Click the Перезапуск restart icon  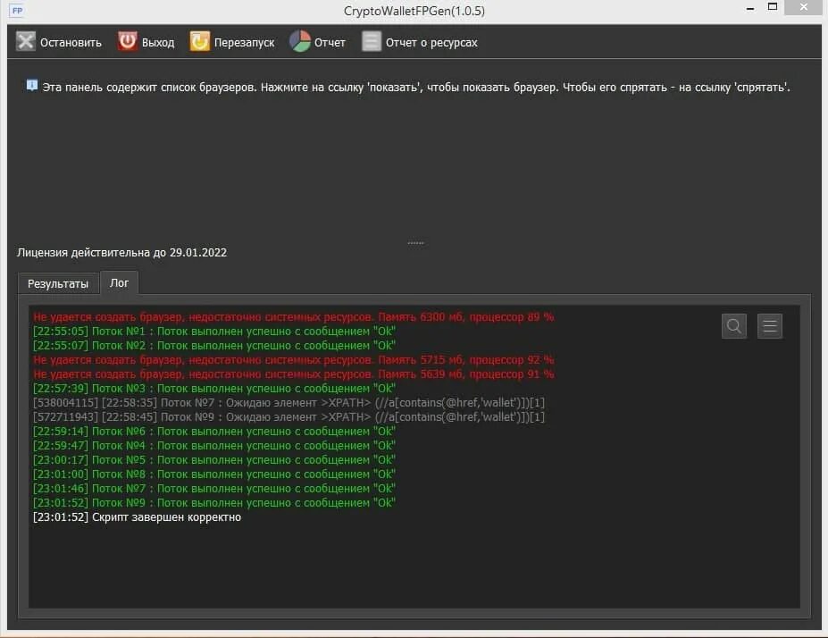pyautogui.click(x=199, y=42)
